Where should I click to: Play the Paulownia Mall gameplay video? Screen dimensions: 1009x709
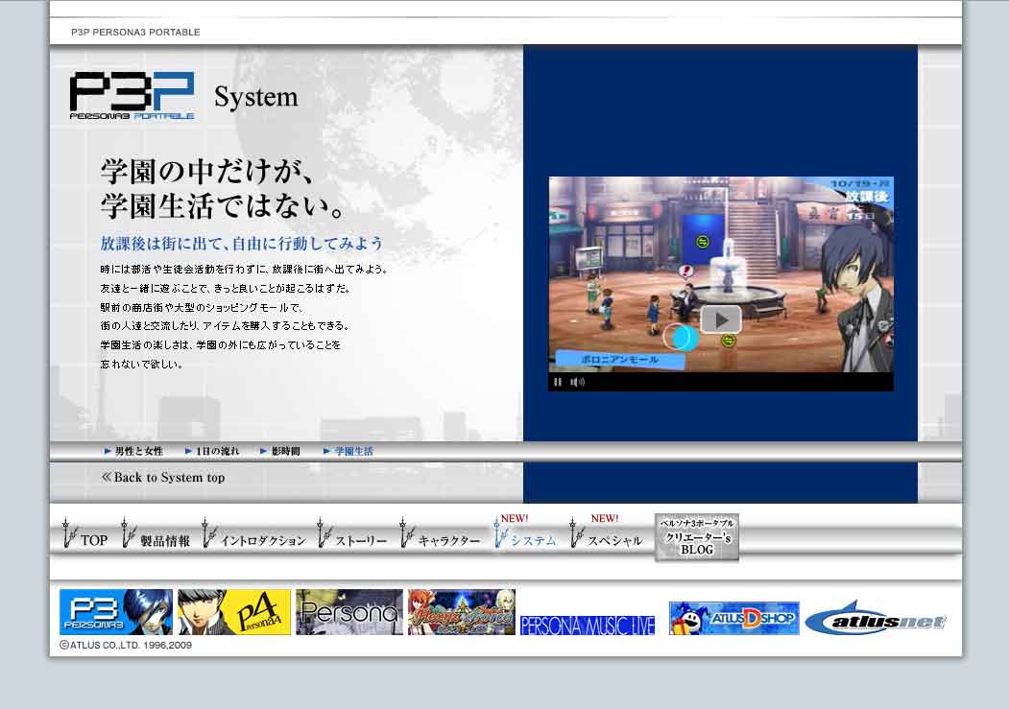pyautogui.click(x=721, y=319)
